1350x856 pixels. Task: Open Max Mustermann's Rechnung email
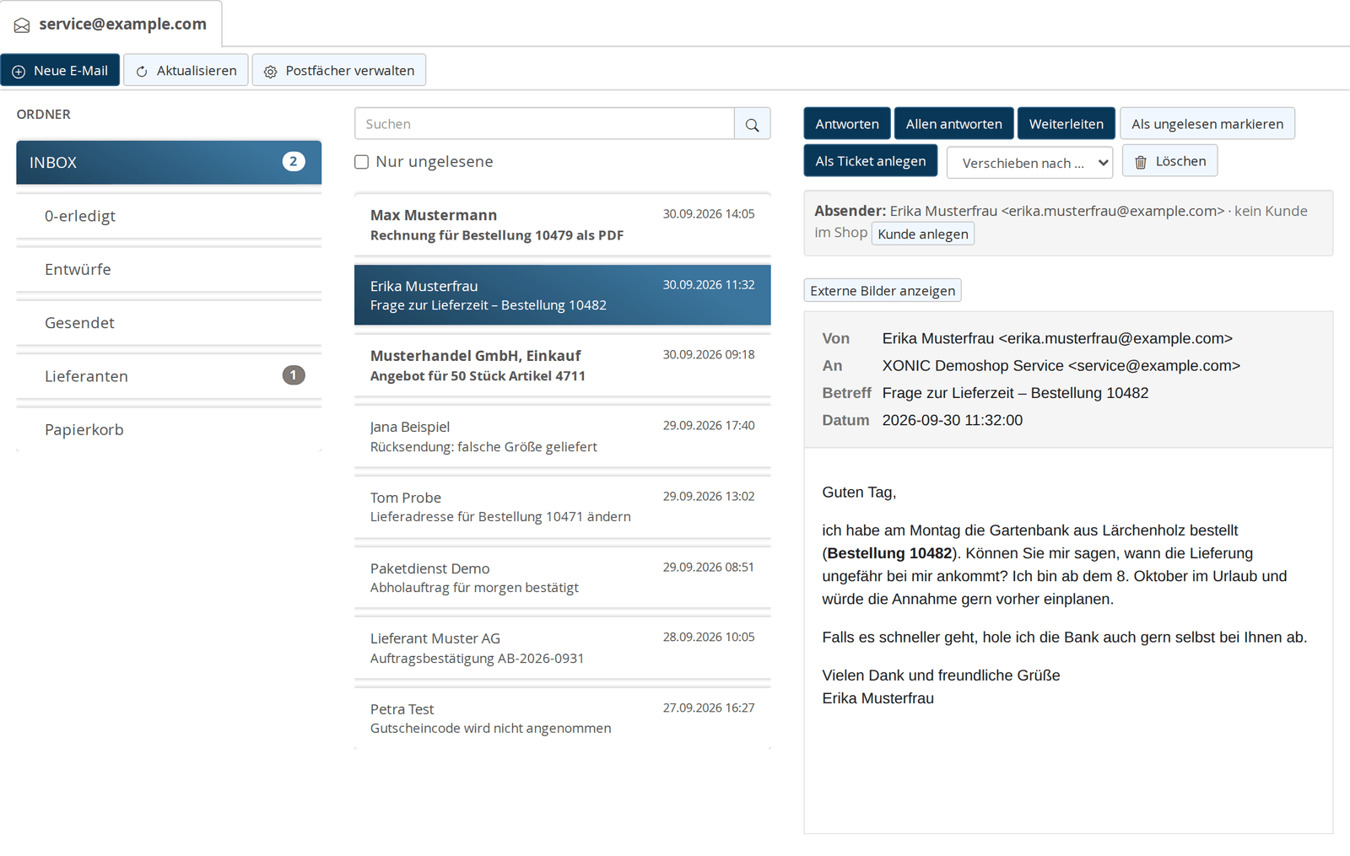[562, 225]
